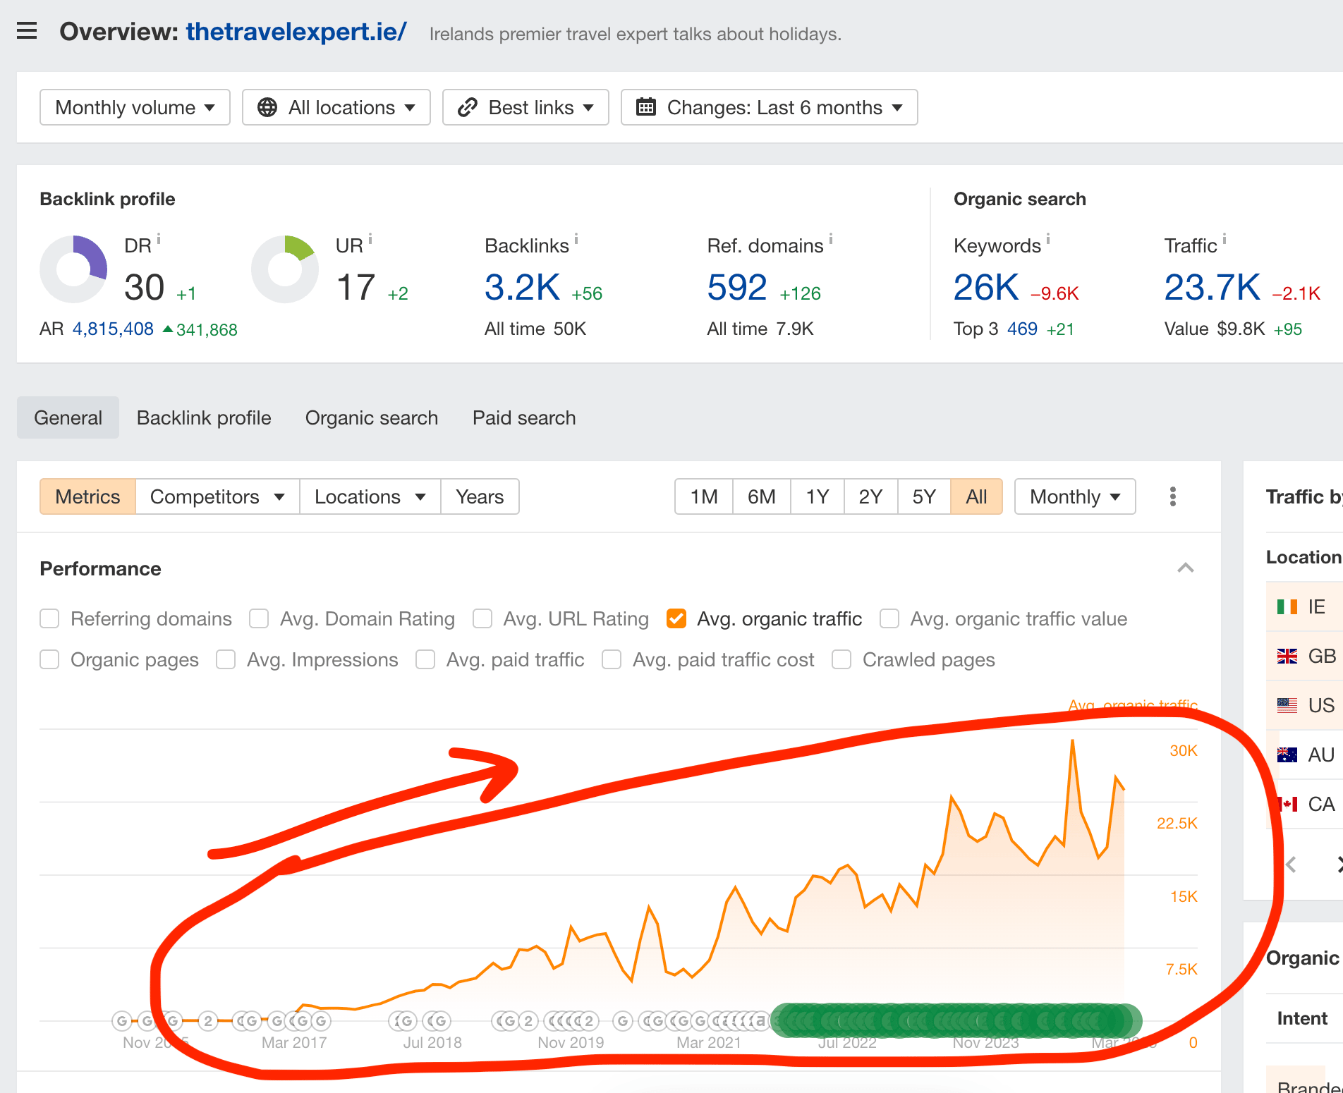The width and height of the screenshot is (1343, 1093).
Task: Enable Avg. paid traffic checkbox
Action: (x=425, y=659)
